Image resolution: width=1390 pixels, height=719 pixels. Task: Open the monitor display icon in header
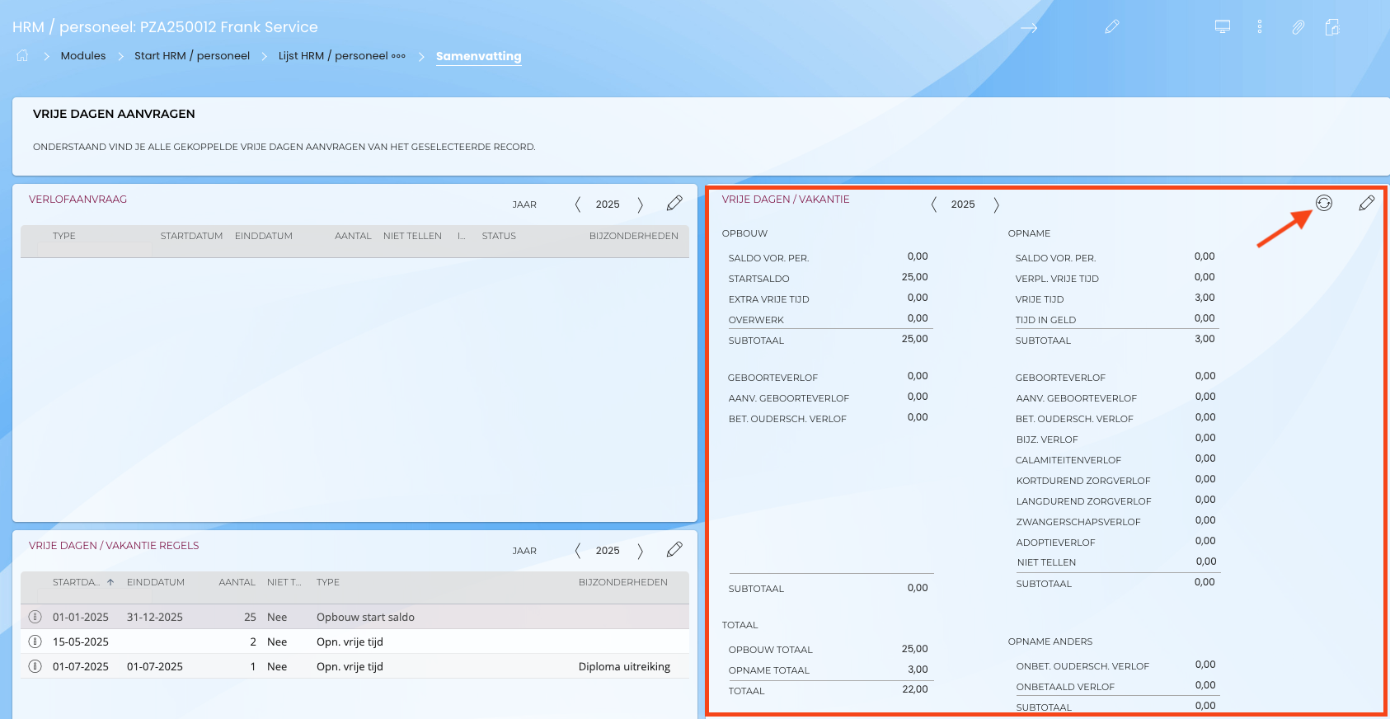click(x=1223, y=26)
